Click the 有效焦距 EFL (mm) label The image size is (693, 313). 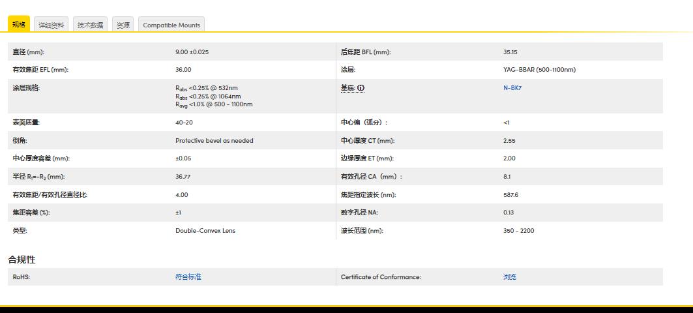tap(40, 70)
